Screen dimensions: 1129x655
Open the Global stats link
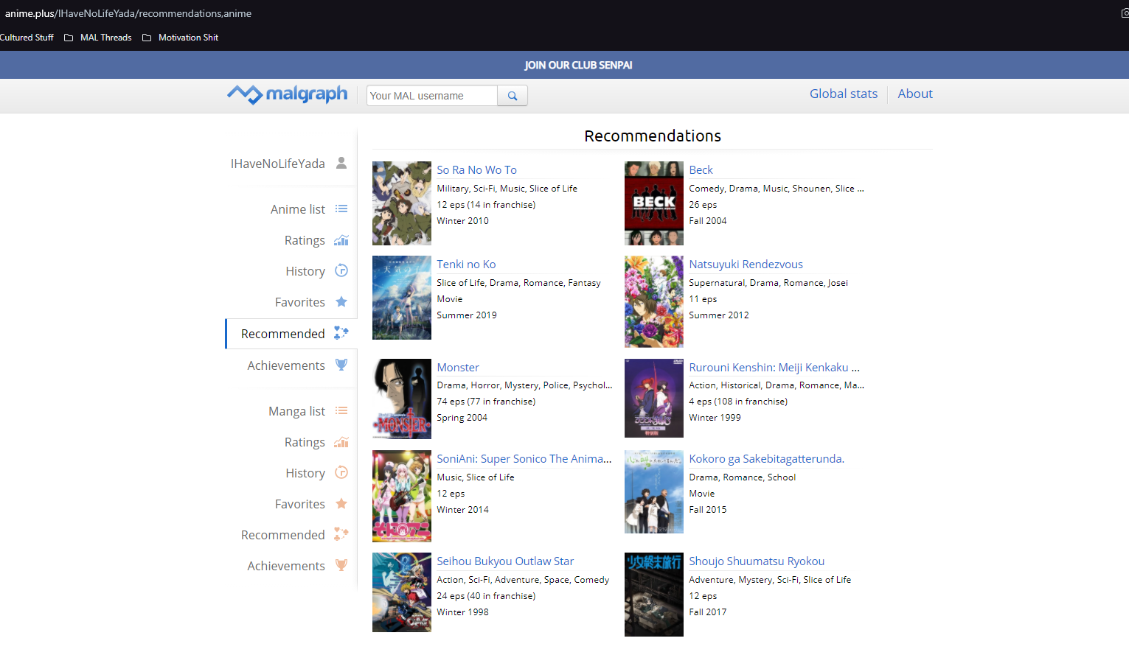(843, 94)
